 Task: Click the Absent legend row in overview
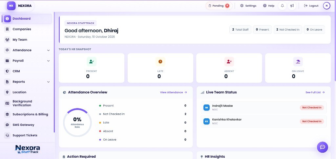(x=143, y=131)
